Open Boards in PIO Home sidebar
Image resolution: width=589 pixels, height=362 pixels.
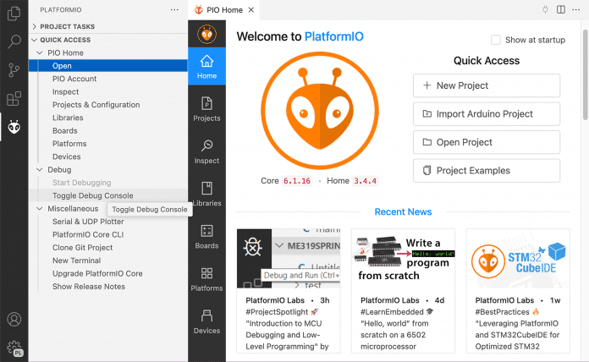(x=206, y=236)
